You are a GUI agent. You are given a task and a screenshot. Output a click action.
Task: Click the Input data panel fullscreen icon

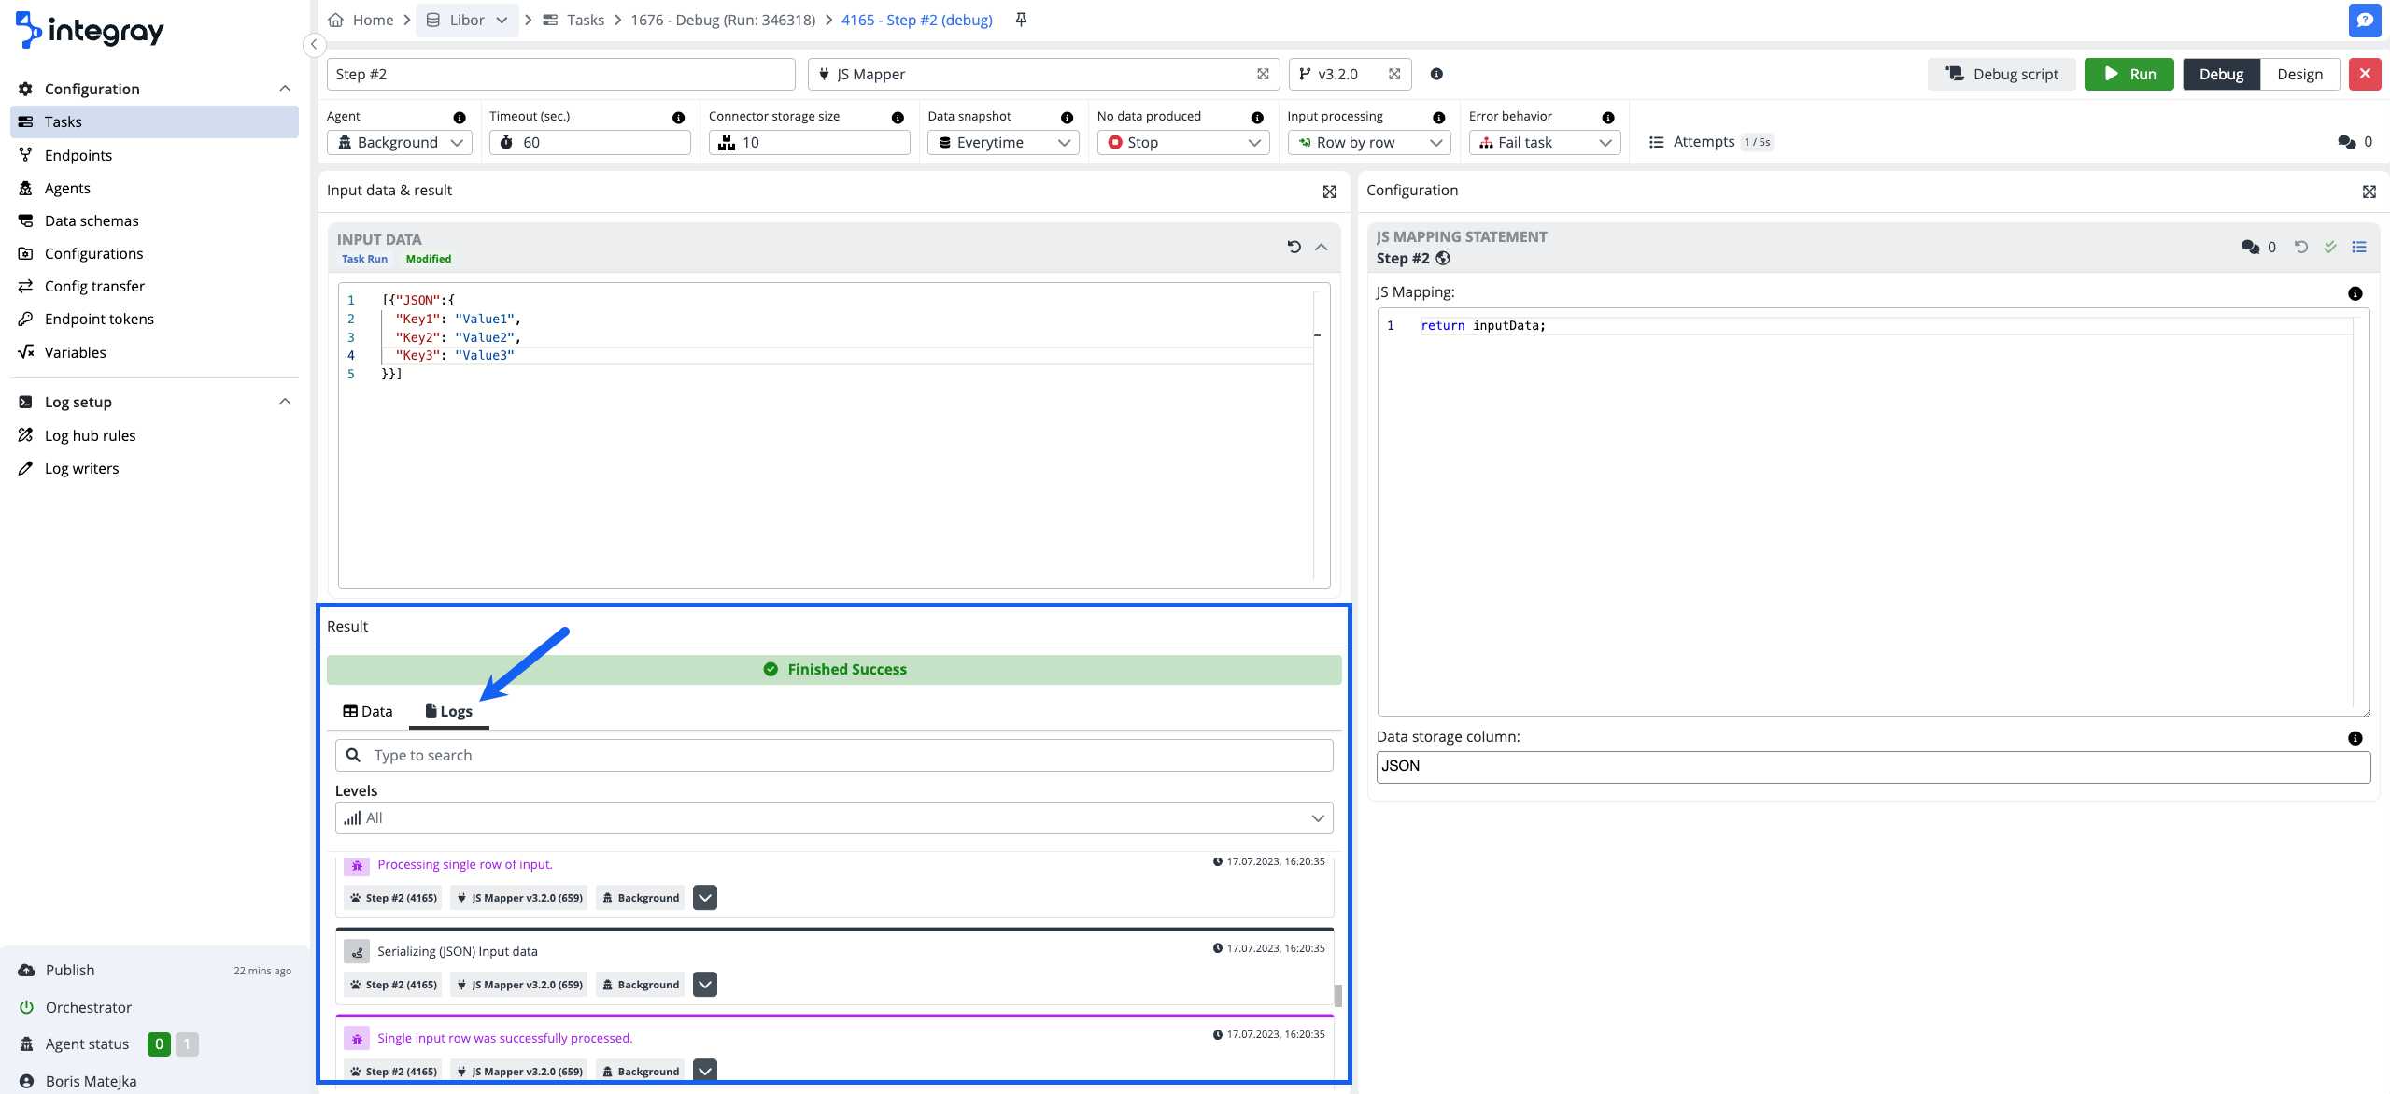point(1329,192)
